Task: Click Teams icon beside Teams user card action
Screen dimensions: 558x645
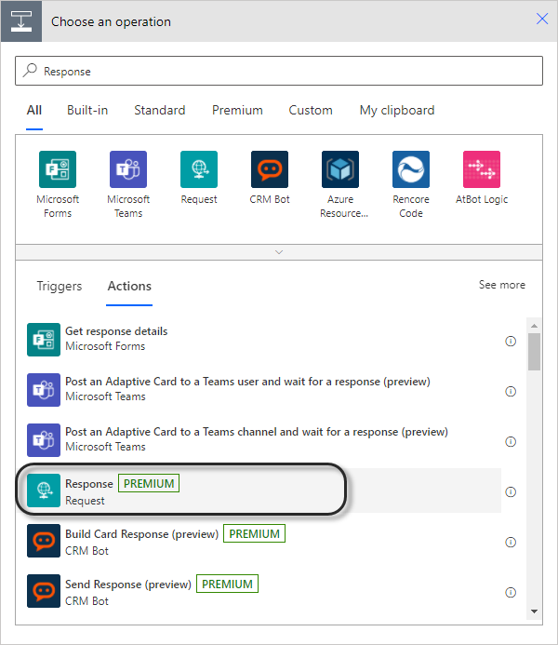Action: click(44, 390)
